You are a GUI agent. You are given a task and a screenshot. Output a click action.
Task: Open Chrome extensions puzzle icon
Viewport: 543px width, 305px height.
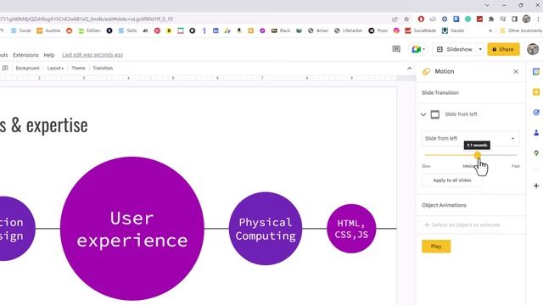coord(491,19)
